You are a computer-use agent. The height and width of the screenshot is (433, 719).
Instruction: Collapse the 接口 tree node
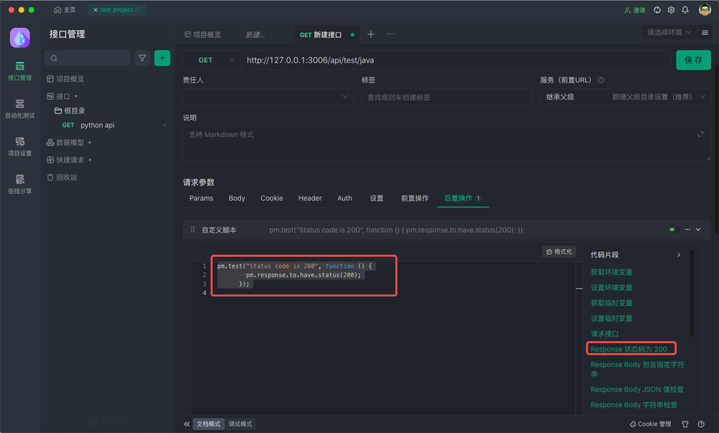click(67, 96)
